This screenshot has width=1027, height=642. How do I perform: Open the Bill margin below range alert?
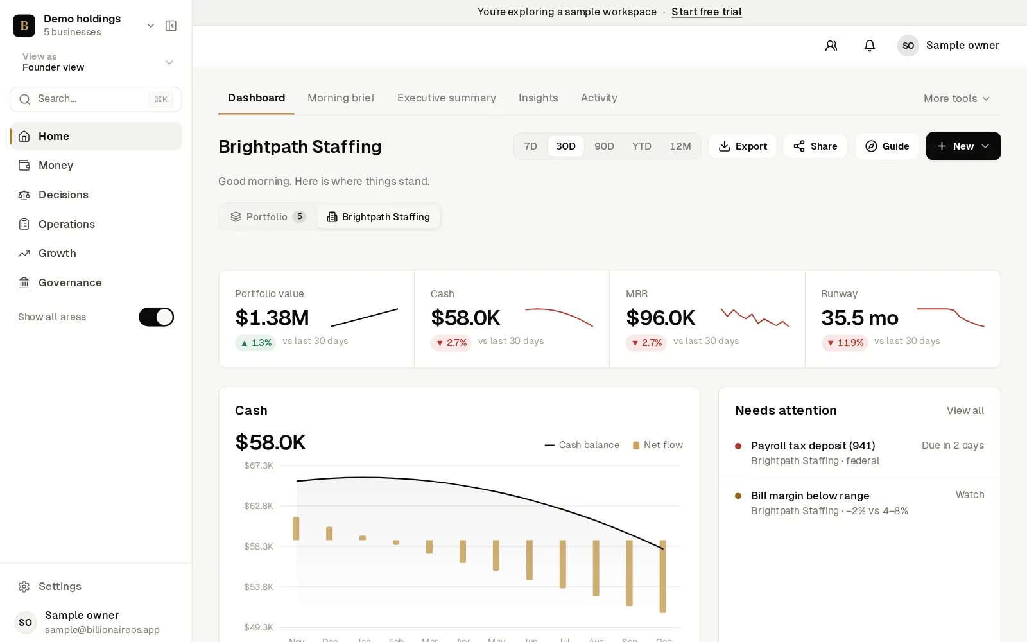[859, 503]
